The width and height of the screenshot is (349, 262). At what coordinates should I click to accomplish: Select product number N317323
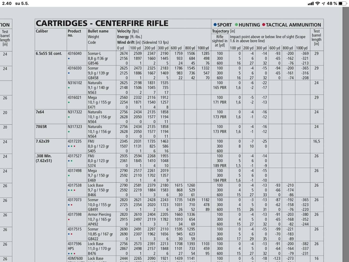(75, 127)
